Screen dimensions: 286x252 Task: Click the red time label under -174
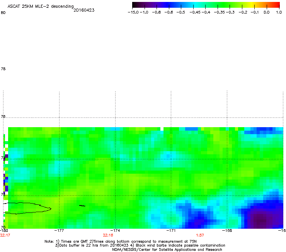click(108, 235)
